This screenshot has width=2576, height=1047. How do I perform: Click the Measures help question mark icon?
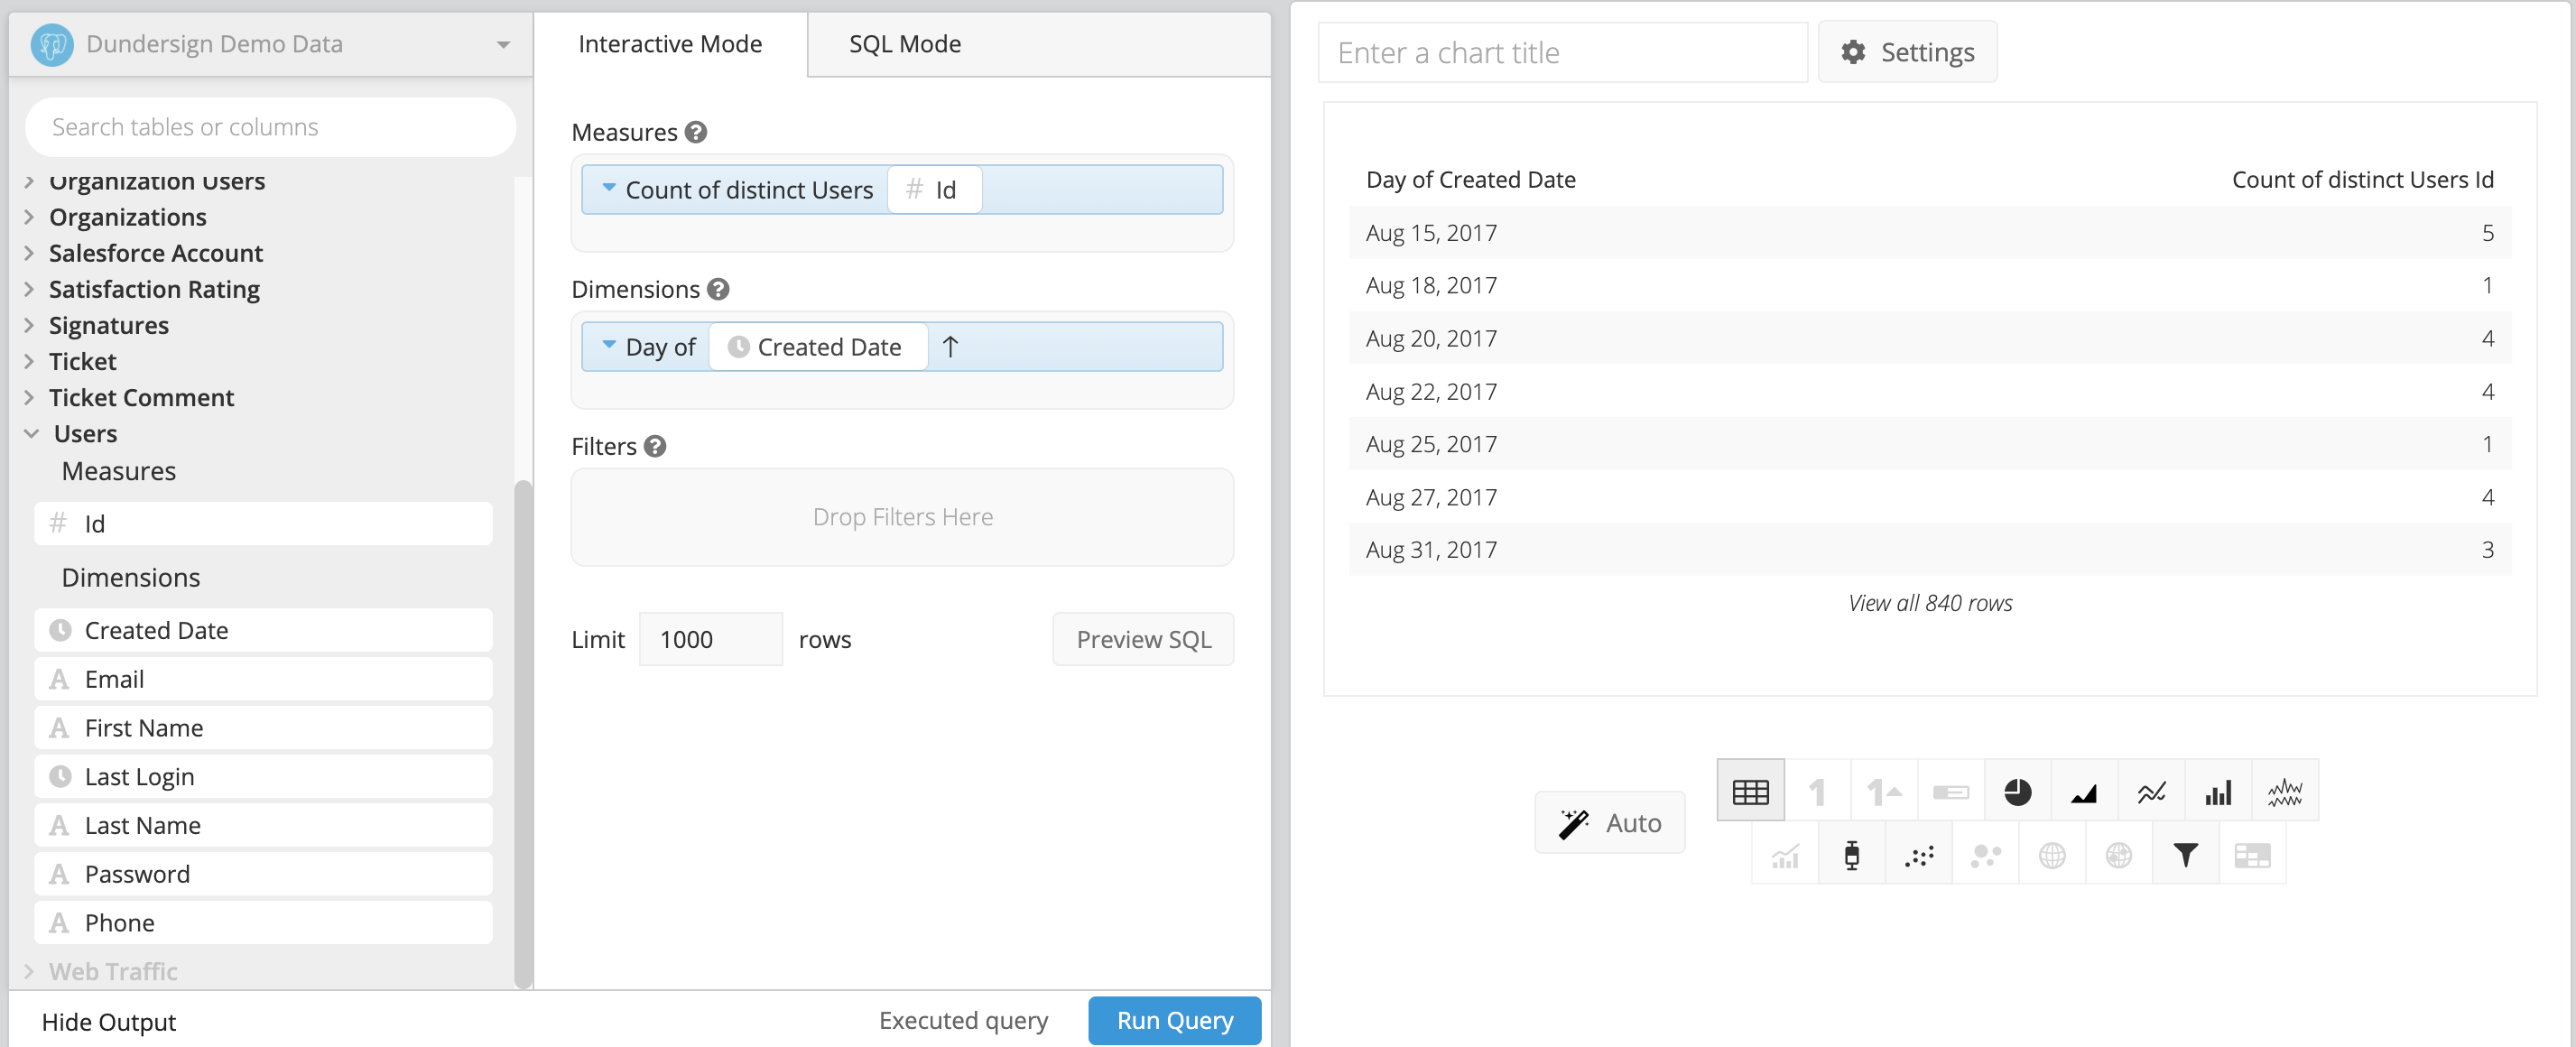coord(696,132)
